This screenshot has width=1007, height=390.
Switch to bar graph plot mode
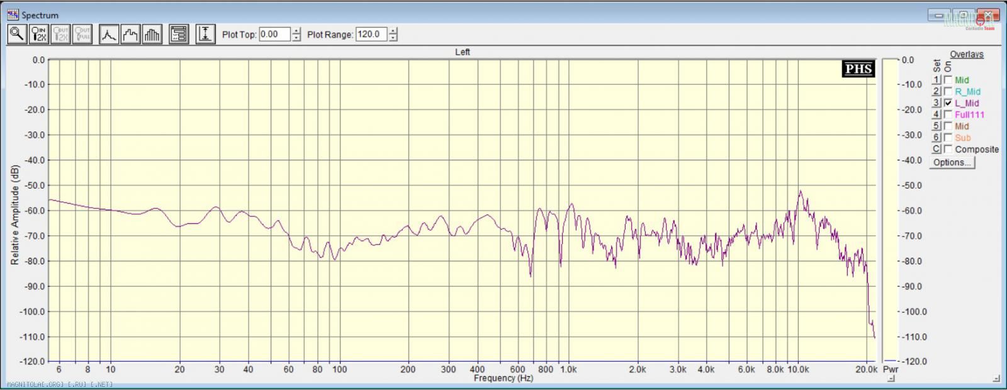[152, 34]
